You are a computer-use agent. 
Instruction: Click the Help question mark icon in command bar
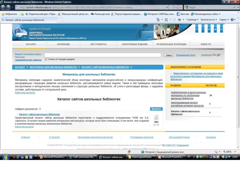(232, 19)
